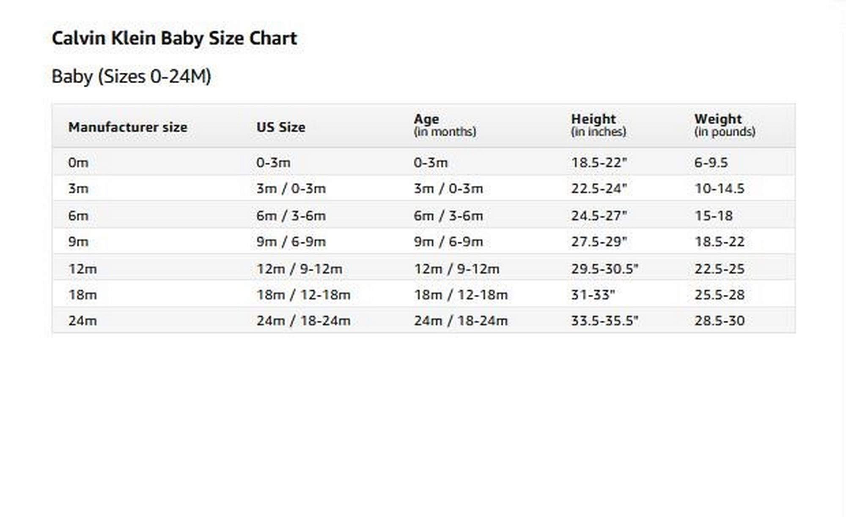Select the 9m / 6-9m Age cell
Screen dimensions: 846x517
[x=448, y=242]
